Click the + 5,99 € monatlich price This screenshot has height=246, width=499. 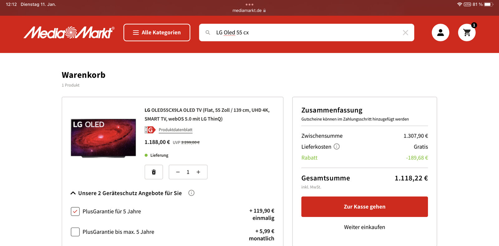[x=262, y=235]
